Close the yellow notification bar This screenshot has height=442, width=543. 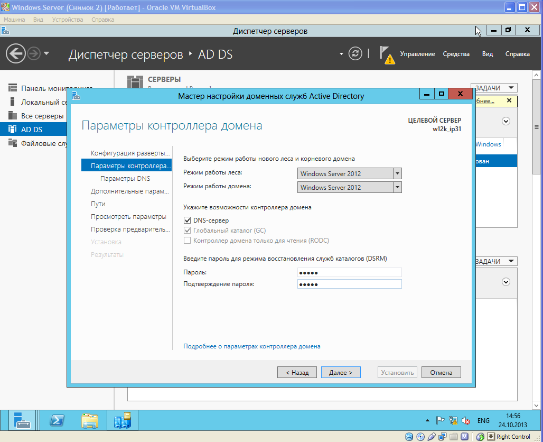(509, 100)
